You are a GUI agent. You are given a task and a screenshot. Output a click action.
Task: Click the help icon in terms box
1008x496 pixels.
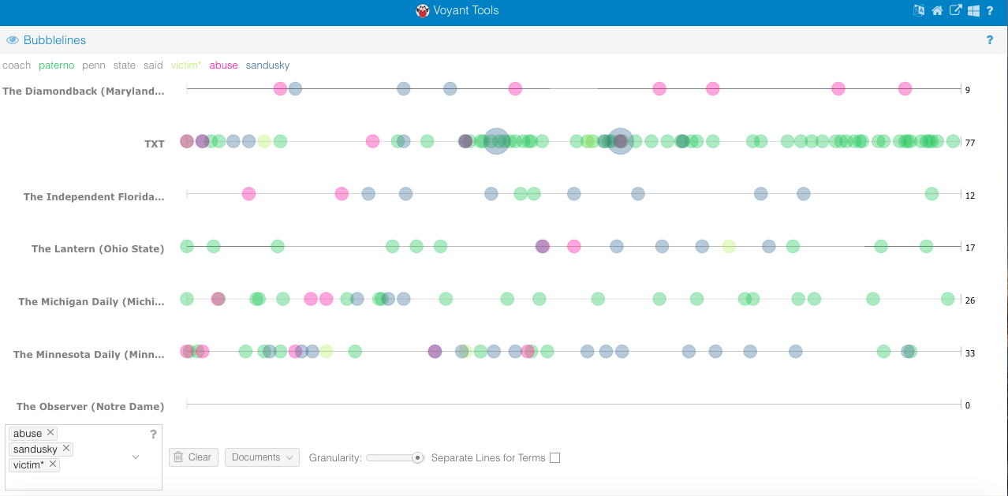click(x=153, y=434)
